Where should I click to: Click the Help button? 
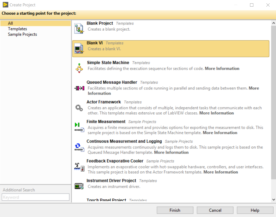coord(255,210)
